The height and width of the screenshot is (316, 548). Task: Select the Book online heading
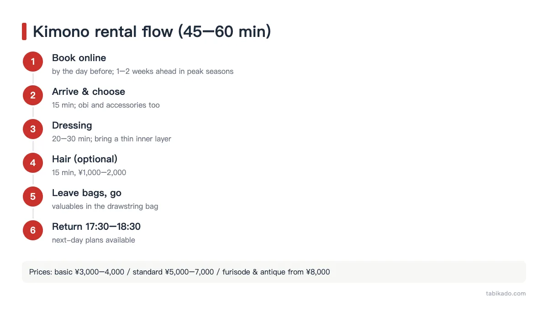pos(79,58)
